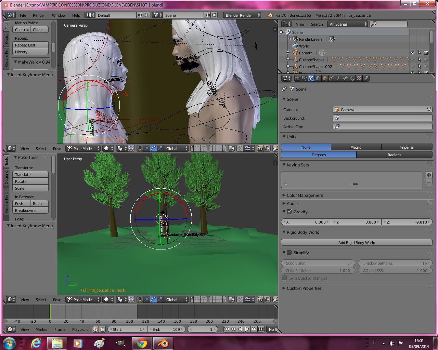
Task: Click the outliner search field
Action: point(389,24)
